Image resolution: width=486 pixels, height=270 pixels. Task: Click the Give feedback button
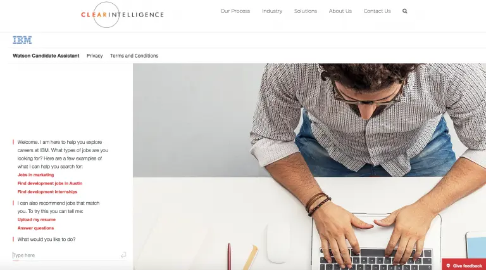[x=464, y=264]
